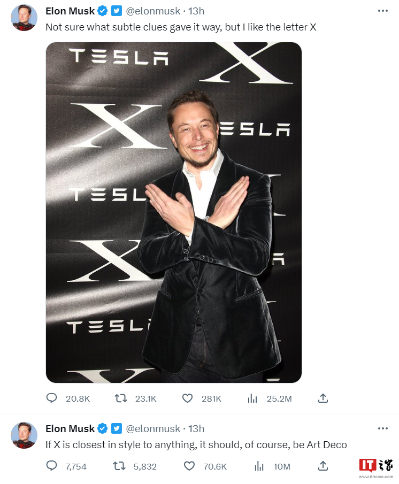399x484 pixels.
Task: Click @elonmusk handle on Art Deco tweet
Action: tap(153, 429)
